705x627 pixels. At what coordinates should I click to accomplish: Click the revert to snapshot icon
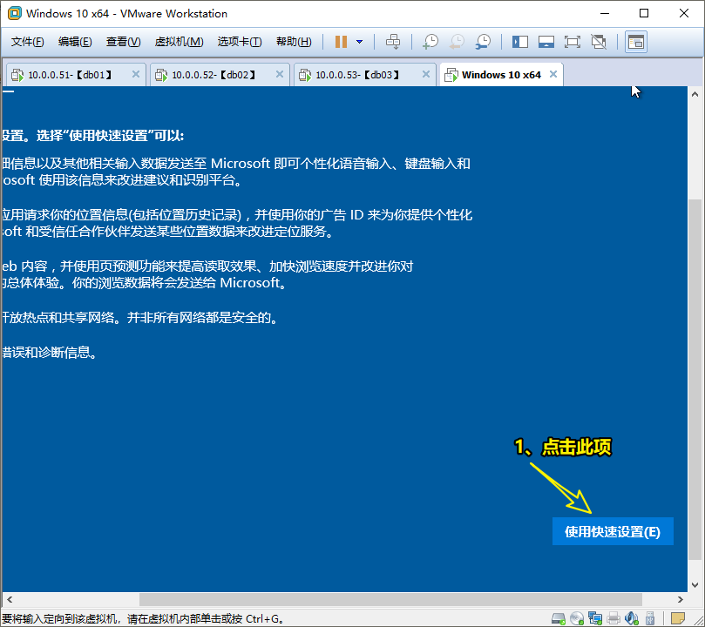click(x=457, y=42)
